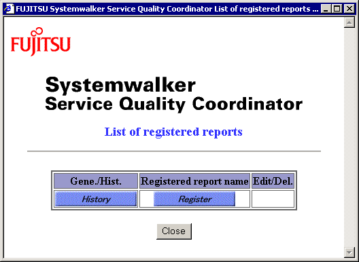Click the List of registered reports heading

click(x=173, y=132)
